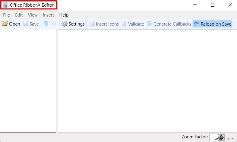Image resolution: width=237 pixels, height=142 pixels.
Task: Click inside the left document tree pane
Action: coord(28,81)
